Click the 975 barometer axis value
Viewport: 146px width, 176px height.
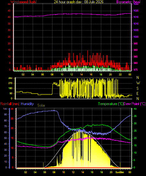135,70
